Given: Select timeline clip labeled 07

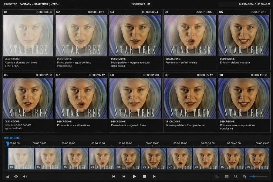Looking at the screenshot, I should pyautogui.click(x=180, y=159).
